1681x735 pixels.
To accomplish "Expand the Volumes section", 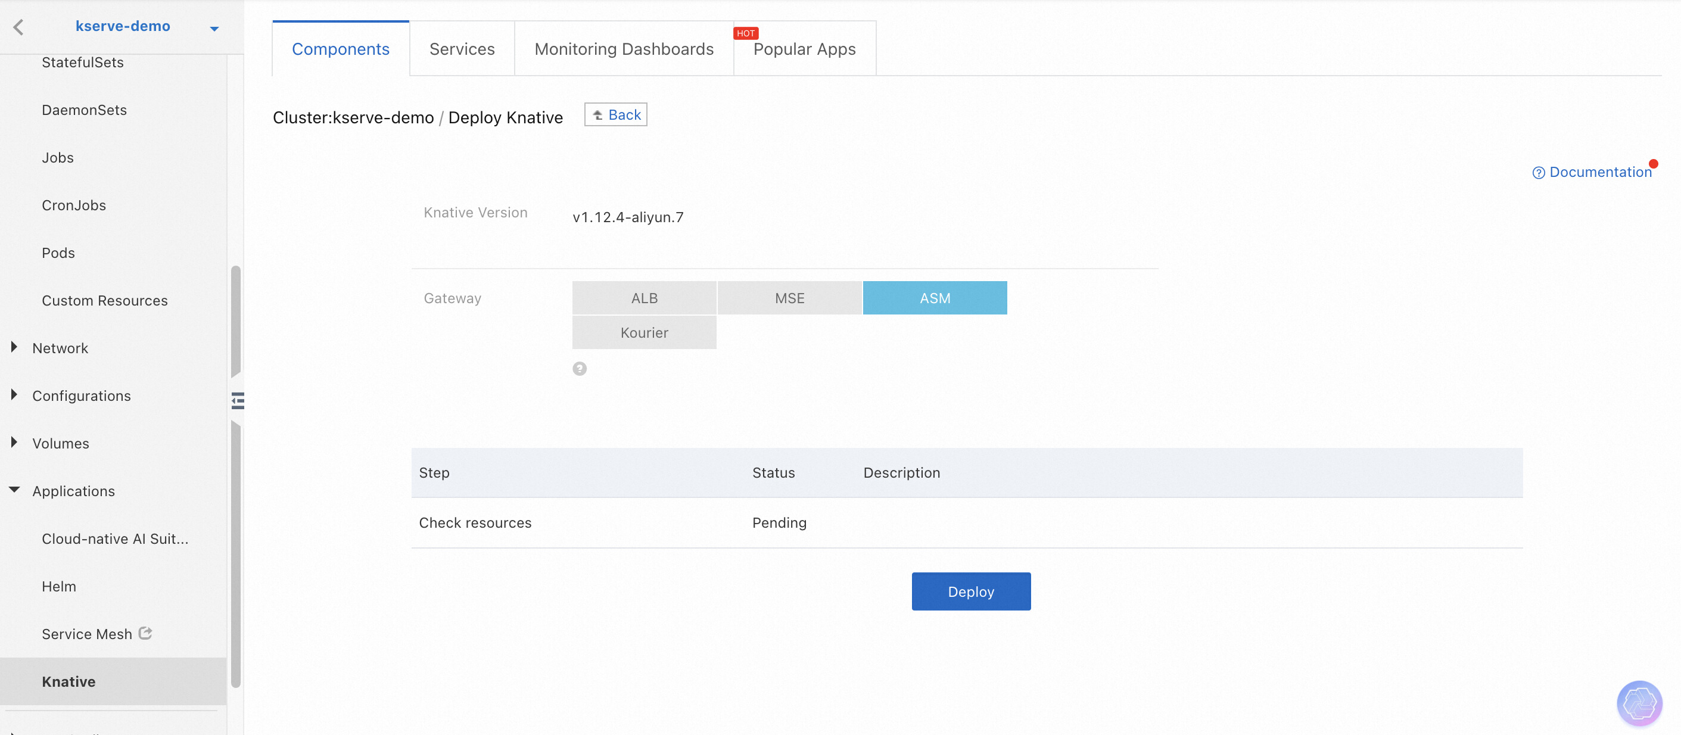I will click(14, 443).
